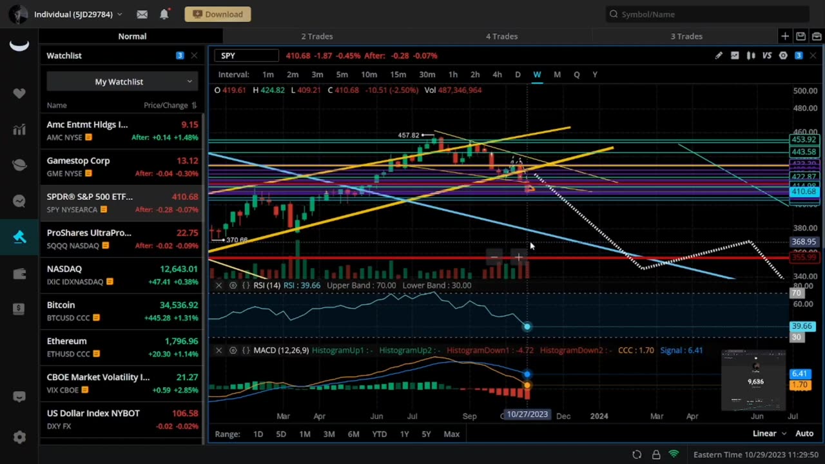825x464 pixels.
Task: Select the 5m interval
Action: pos(342,75)
